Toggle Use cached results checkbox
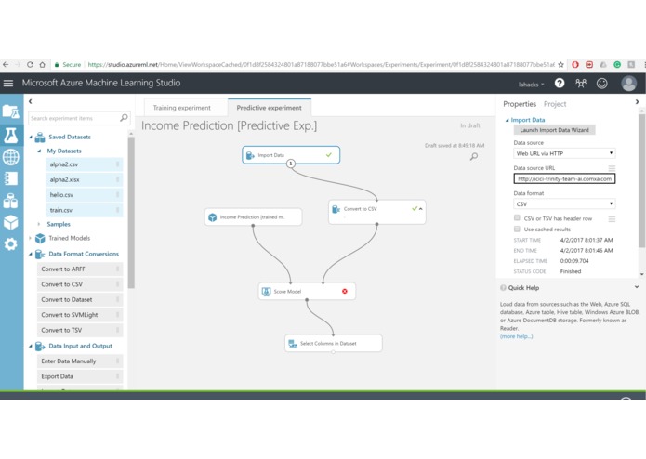This screenshot has height=459, width=646. [517, 229]
